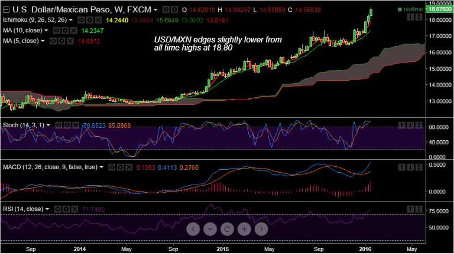Click the RSI value 71.7490
The image size is (454, 254).
(x=93, y=209)
